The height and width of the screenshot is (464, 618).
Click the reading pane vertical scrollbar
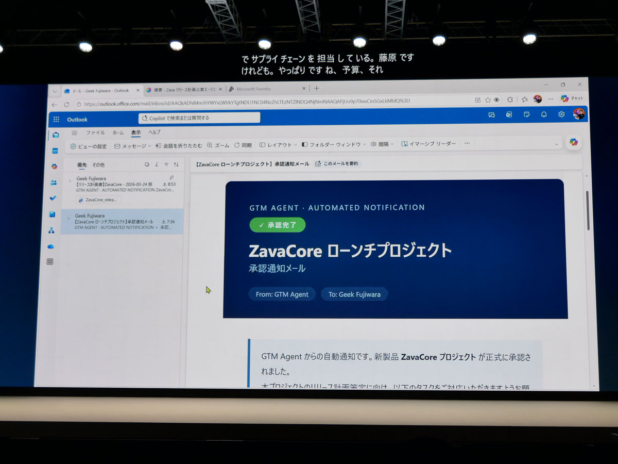point(588,210)
